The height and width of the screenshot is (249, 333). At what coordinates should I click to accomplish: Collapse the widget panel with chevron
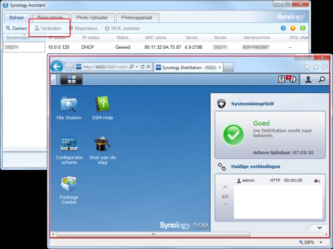319,228
